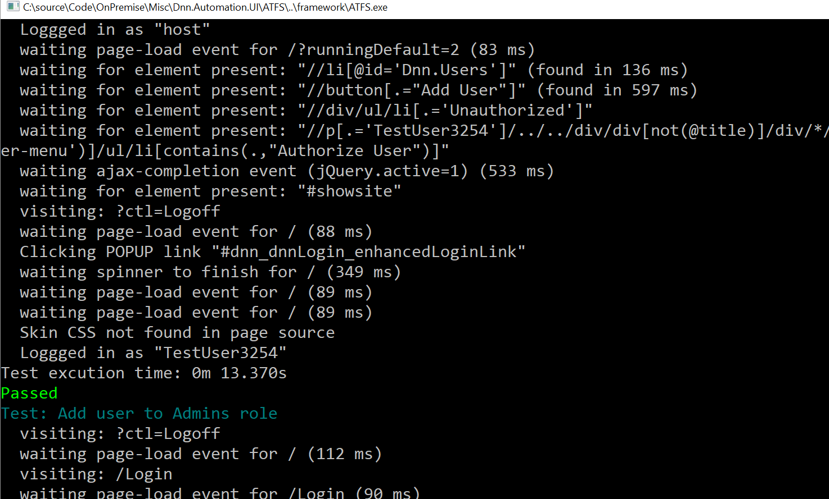Click the "Clicking POPUP link" log line
Viewport: 829px width, 499px height.
[272, 251]
